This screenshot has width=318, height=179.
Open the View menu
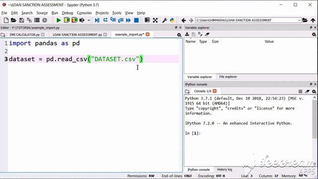(x=129, y=13)
